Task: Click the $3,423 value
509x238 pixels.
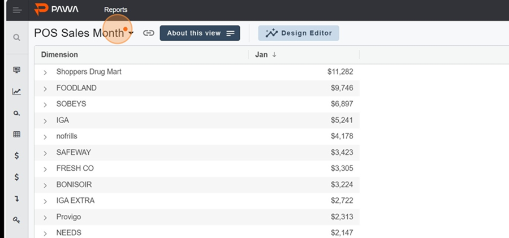Action: pos(342,152)
